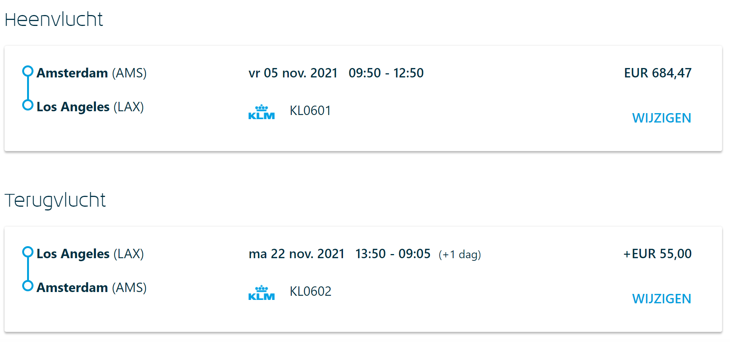Screen dimensions: 730x342
Task: Select flight number KL0602
Action: (x=310, y=291)
